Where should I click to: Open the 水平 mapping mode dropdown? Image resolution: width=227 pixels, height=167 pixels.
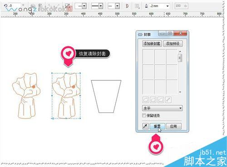[162, 108]
